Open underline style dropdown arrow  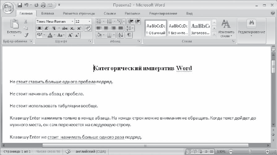[x=59, y=28]
